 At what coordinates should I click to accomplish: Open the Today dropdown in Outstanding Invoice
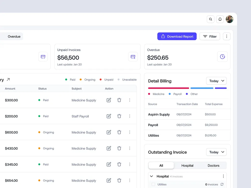point(216,152)
